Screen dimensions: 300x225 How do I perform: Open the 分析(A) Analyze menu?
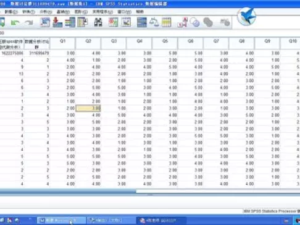(x=46, y=12)
